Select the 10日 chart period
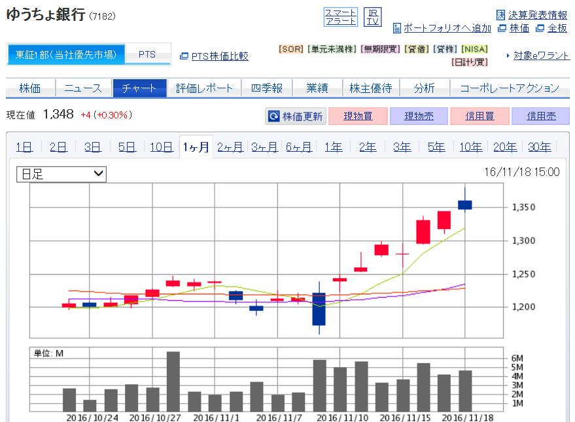Screen dimensions: 575x422 coord(162,147)
